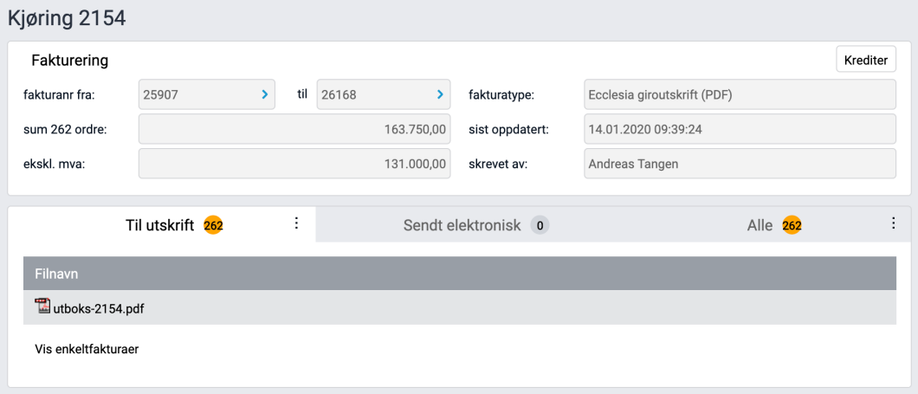Click the sist oppdatert: label
Image resolution: width=918 pixels, height=394 pixels.
pos(508,129)
